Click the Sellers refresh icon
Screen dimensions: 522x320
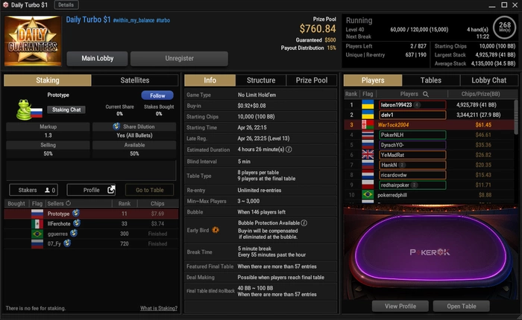click(69, 203)
